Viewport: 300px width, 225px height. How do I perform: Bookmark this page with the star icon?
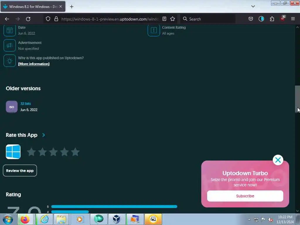click(173, 19)
